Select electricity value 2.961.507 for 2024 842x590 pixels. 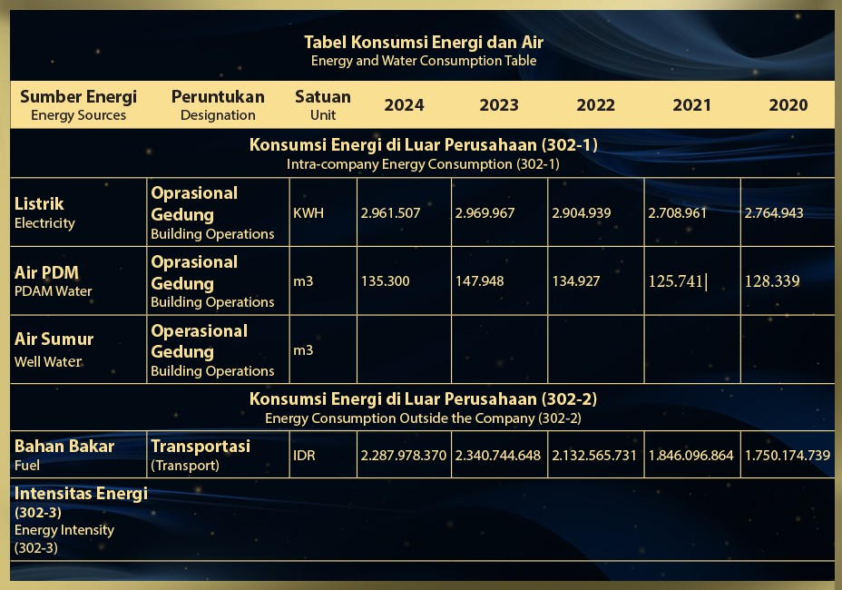coord(391,213)
